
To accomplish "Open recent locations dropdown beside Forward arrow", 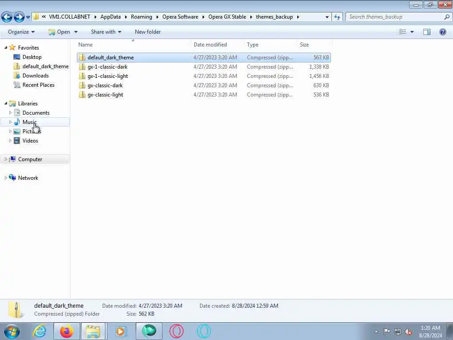I will tap(28, 17).
